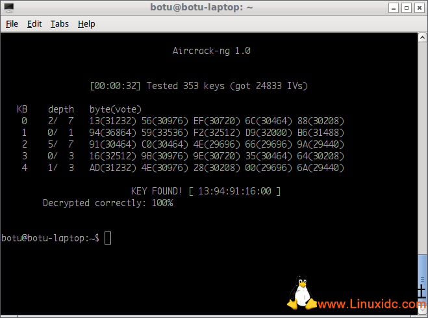The height and width of the screenshot is (318, 428).
Task: Click the value 'D9(32000)' in row 1
Action: [269, 133]
